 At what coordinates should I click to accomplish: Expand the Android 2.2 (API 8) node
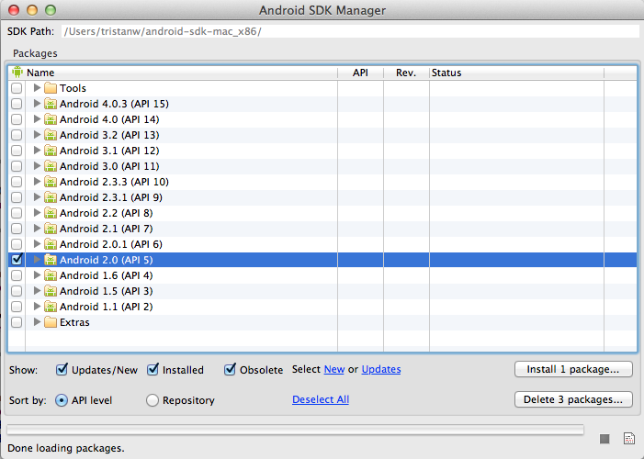coord(37,213)
